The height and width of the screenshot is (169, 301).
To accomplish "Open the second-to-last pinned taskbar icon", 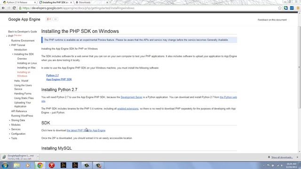I will (x=87, y=165).
